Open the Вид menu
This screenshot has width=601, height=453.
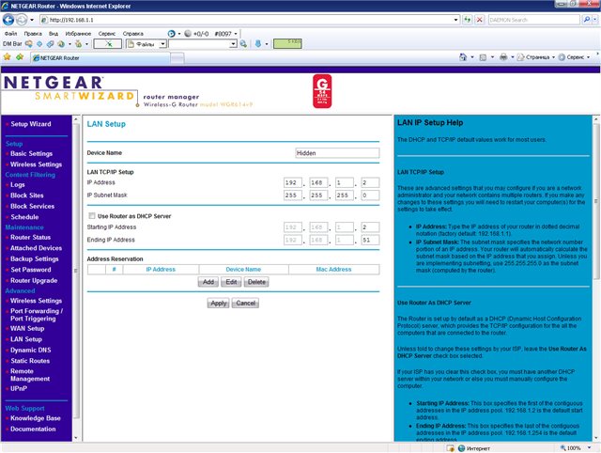coord(54,34)
